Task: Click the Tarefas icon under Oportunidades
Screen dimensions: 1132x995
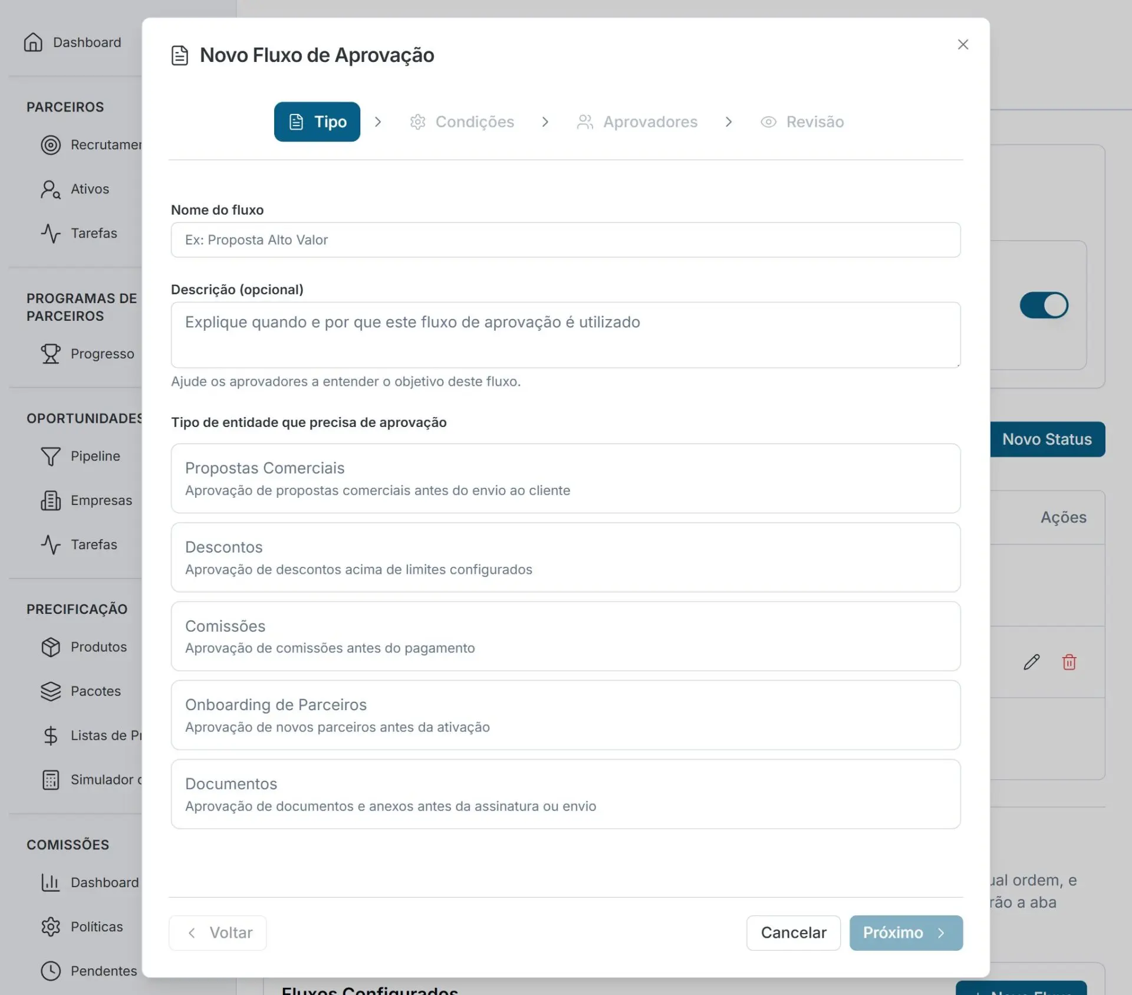Action: click(x=51, y=545)
